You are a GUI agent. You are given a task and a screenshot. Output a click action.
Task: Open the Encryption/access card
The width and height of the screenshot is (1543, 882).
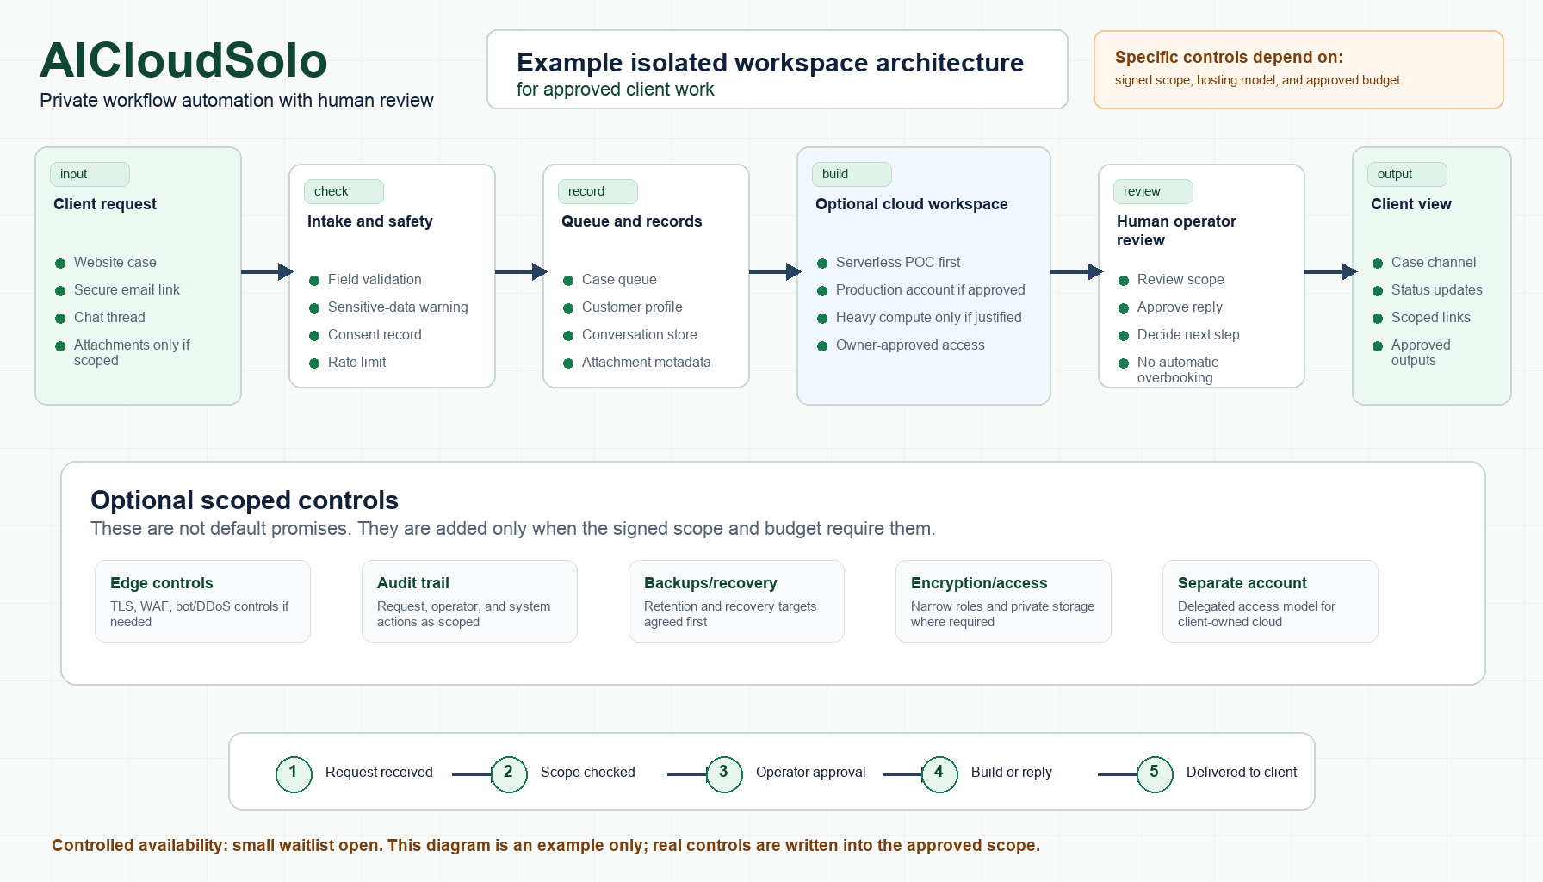coord(1003,601)
